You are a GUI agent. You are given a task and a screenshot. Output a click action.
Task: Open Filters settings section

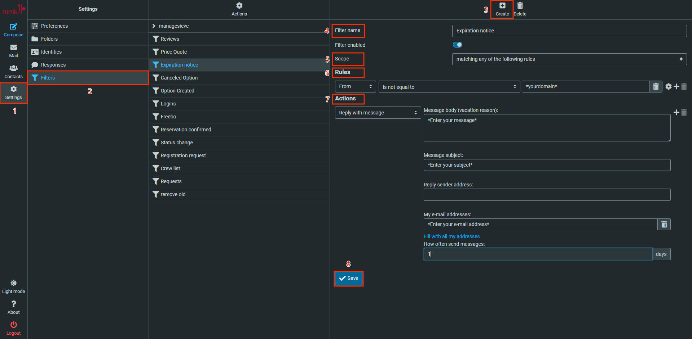(88, 78)
